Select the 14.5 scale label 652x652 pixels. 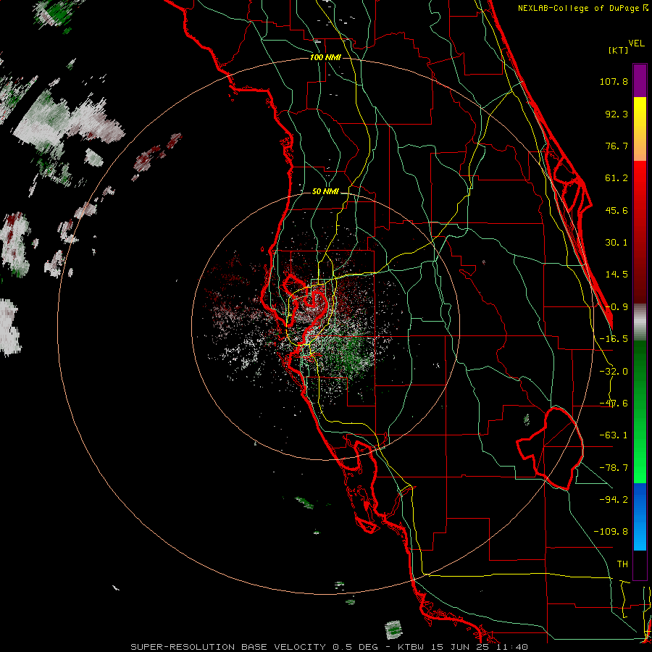[x=617, y=275]
